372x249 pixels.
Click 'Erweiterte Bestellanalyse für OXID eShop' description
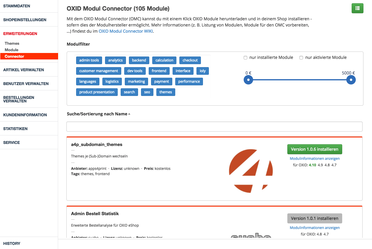click(105, 225)
